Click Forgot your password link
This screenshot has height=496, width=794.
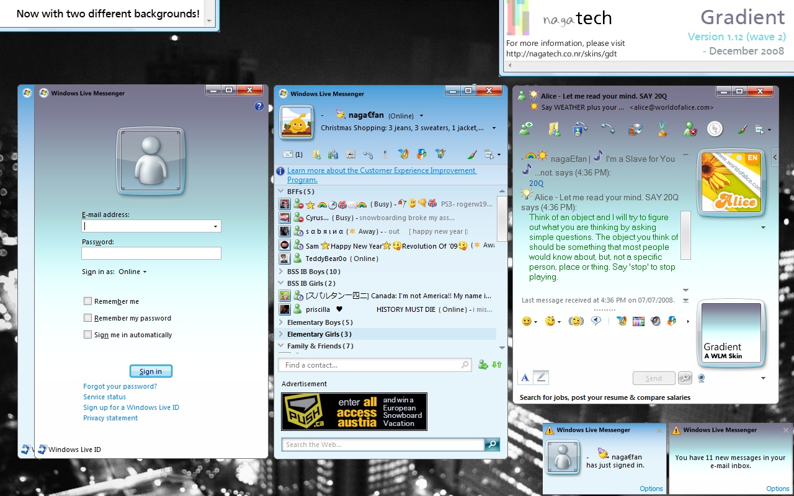(x=120, y=386)
